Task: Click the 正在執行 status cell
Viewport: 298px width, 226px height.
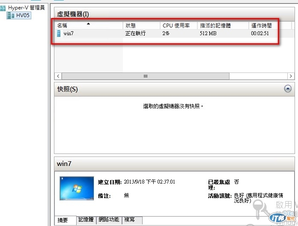Action: coord(135,33)
